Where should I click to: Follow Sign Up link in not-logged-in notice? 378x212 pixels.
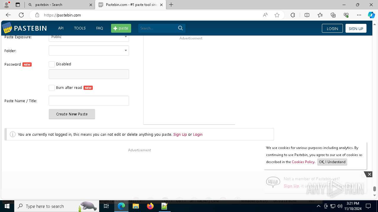coord(180,134)
